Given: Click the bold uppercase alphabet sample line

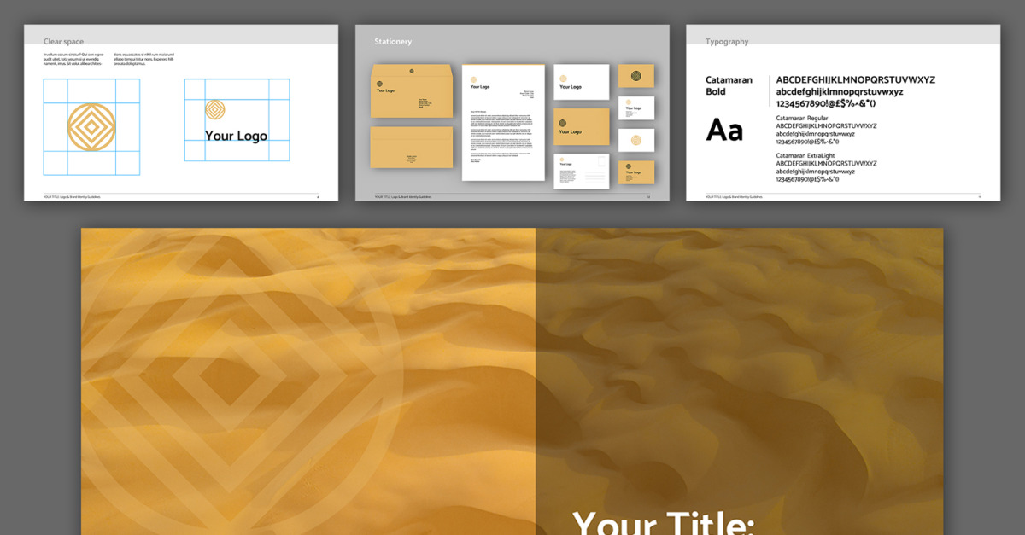Looking at the screenshot, I should [855, 80].
